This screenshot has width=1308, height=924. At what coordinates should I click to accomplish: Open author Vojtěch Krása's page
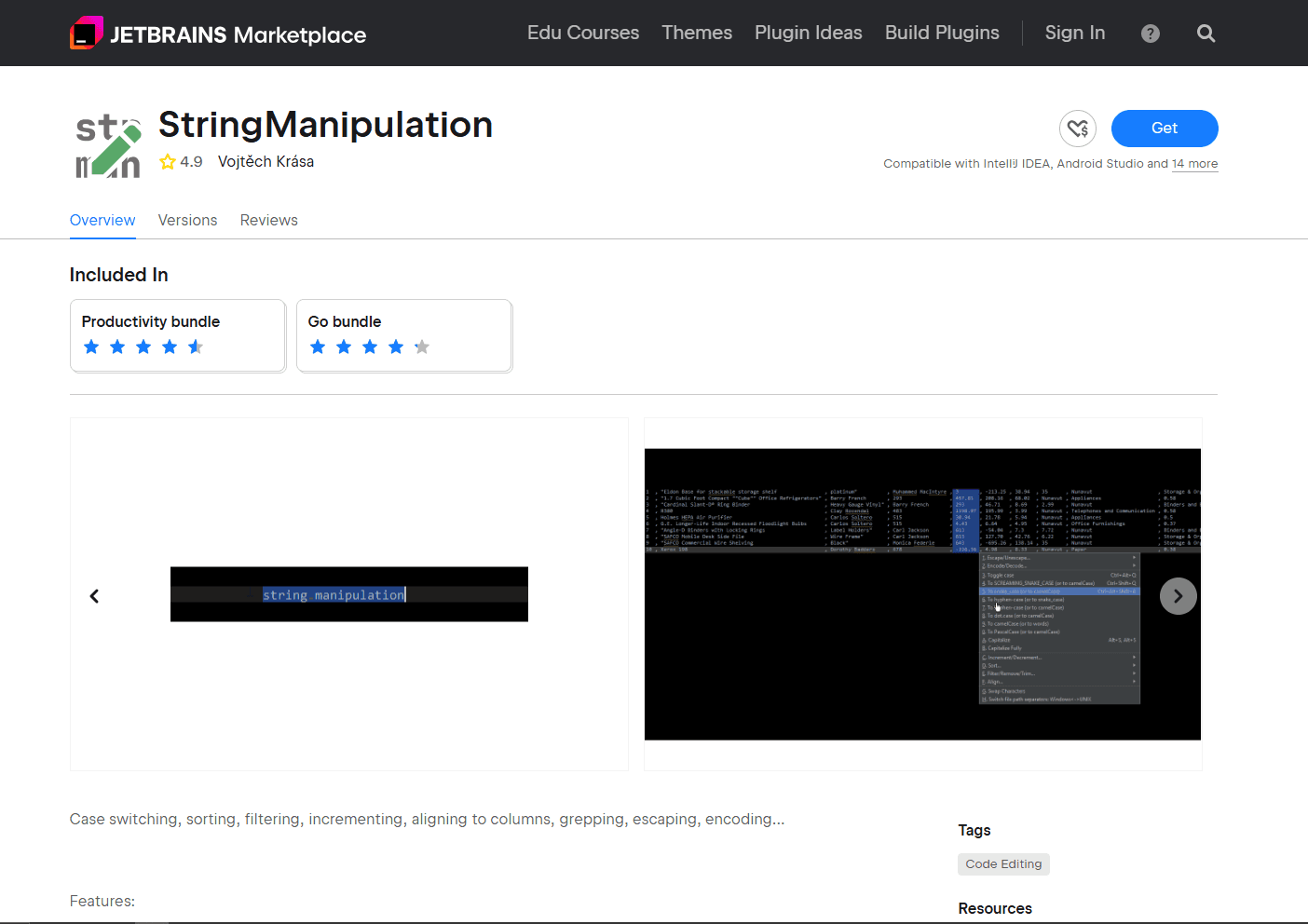tap(266, 162)
